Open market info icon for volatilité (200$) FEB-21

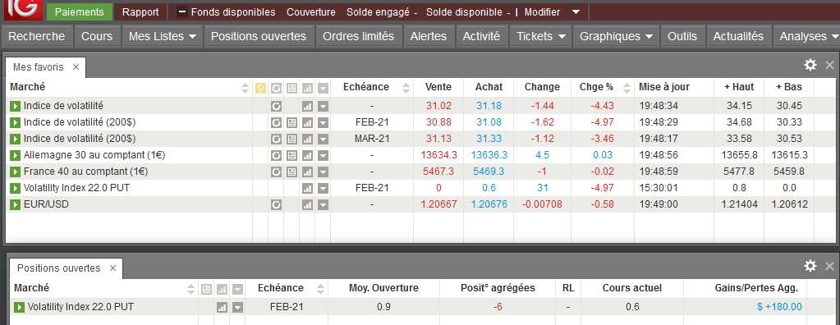pos(291,122)
